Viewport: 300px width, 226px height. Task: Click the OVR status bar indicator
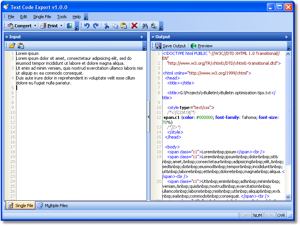pos(281,215)
